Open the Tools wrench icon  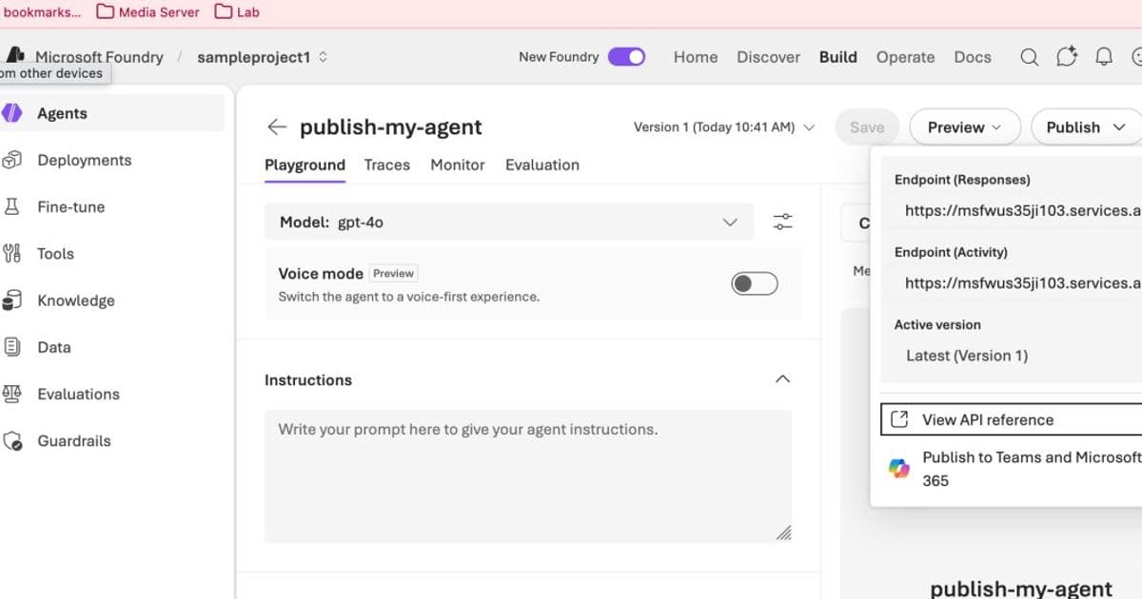(11, 253)
